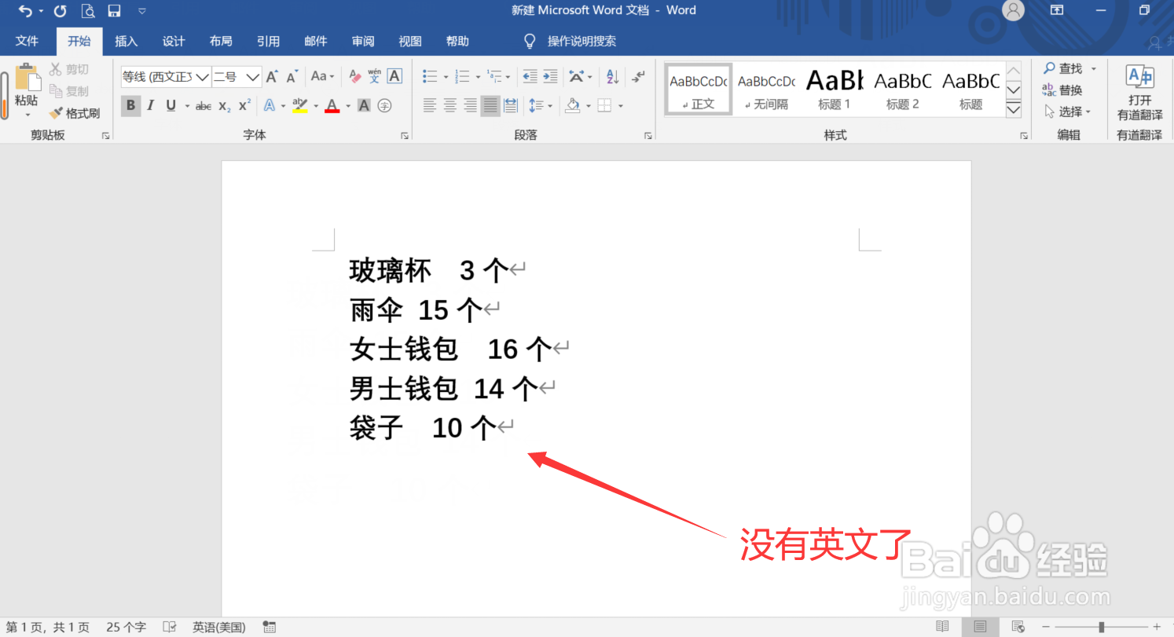Select the italic formatting icon

click(x=150, y=105)
